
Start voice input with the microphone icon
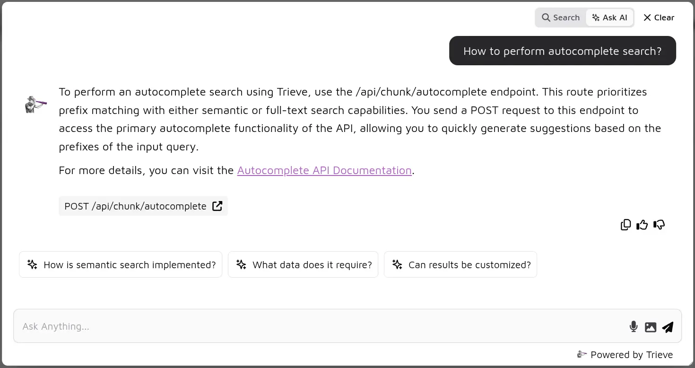pyautogui.click(x=634, y=326)
